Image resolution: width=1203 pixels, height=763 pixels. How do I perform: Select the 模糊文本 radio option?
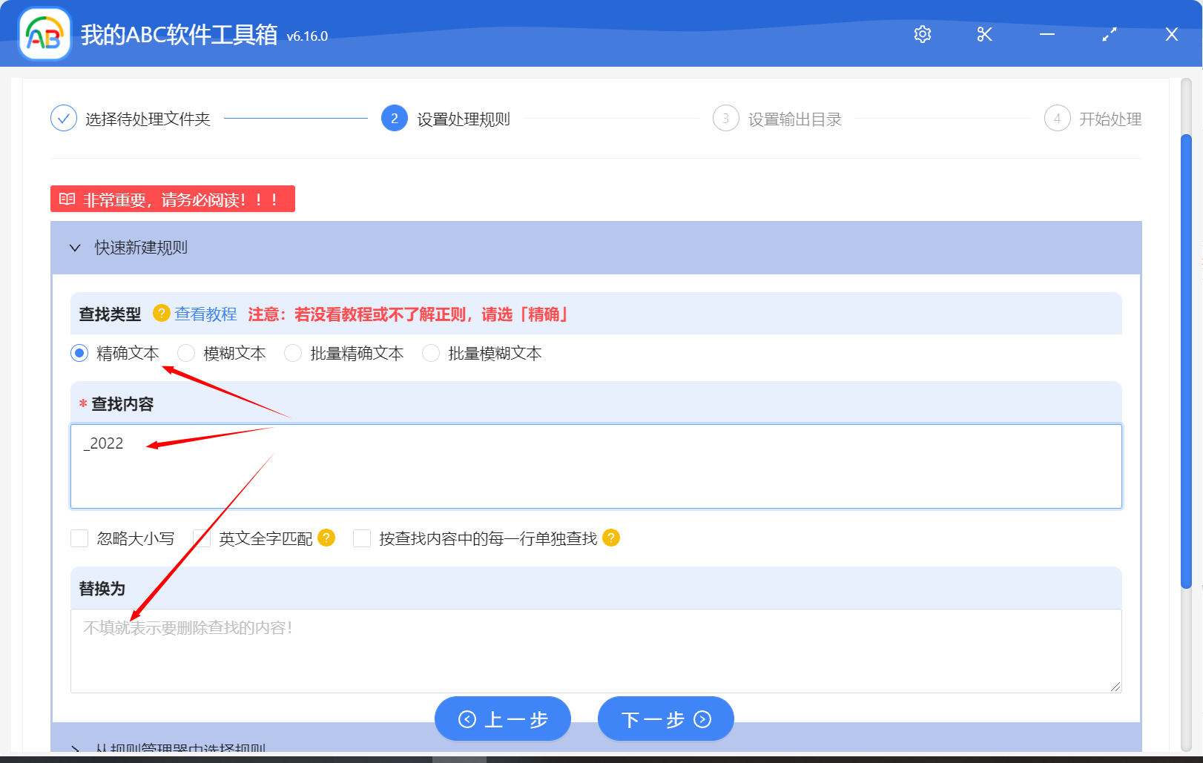tap(186, 353)
